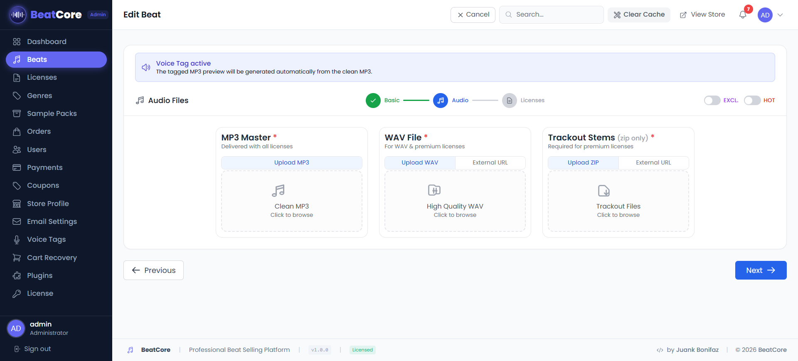Click the speaker icon in Voice Tag banner
The image size is (798, 361).
click(146, 67)
